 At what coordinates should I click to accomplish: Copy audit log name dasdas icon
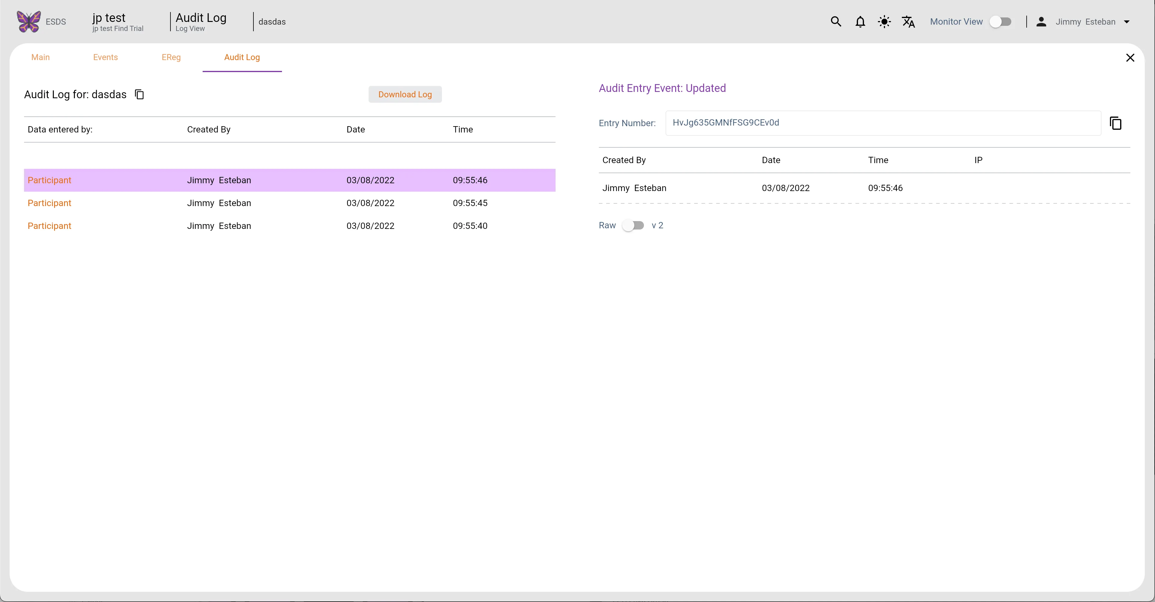pyautogui.click(x=139, y=95)
